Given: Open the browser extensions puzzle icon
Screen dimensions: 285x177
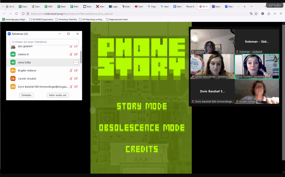Looking at the screenshot, I should 269,14.
